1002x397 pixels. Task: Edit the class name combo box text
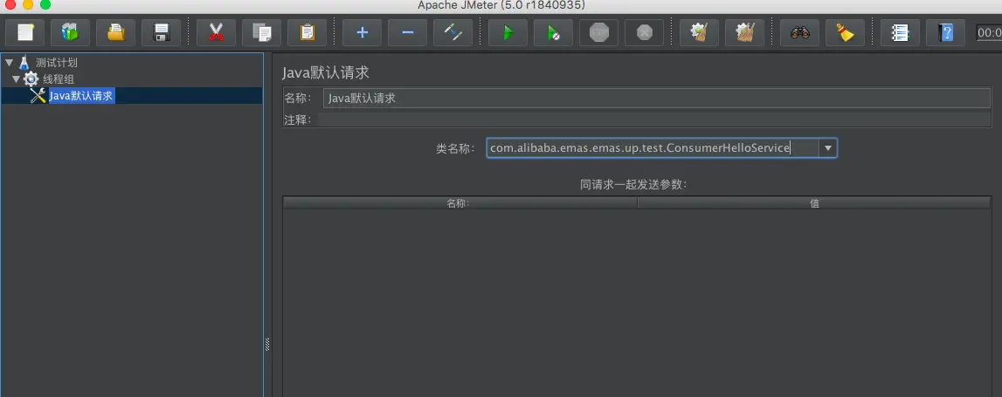pyautogui.click(x=653, y=148)
